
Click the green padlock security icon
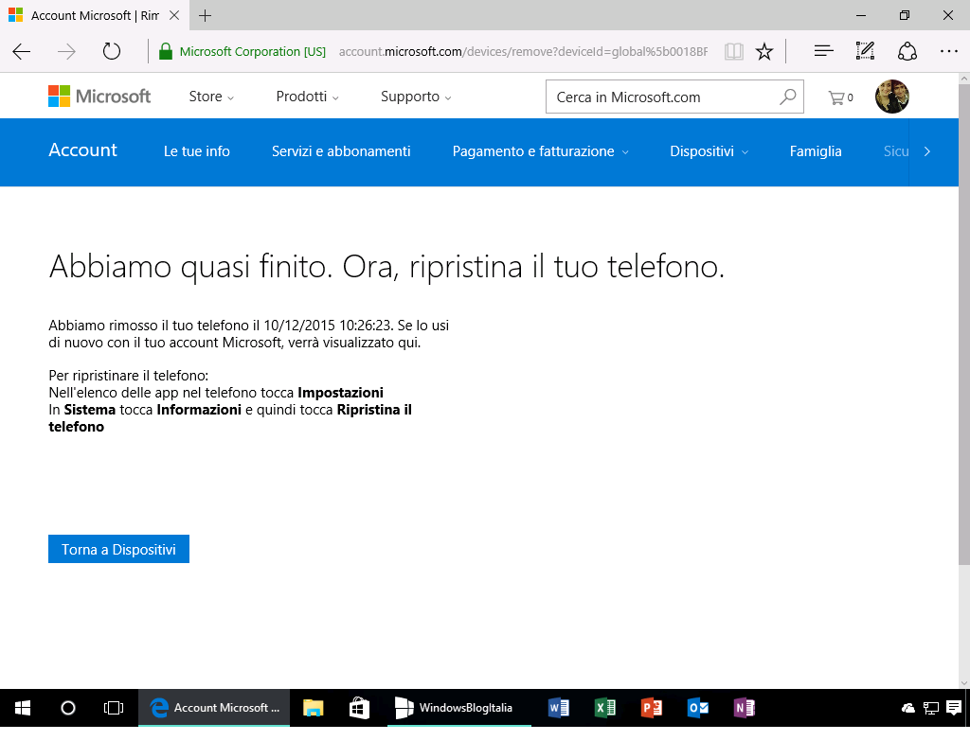tap(165, 51)
